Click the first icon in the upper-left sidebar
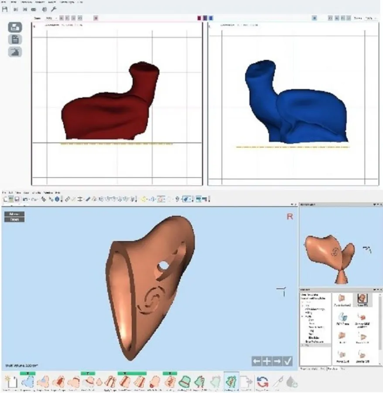The width and height of the screenshot is (383, 393). [15, 27]
